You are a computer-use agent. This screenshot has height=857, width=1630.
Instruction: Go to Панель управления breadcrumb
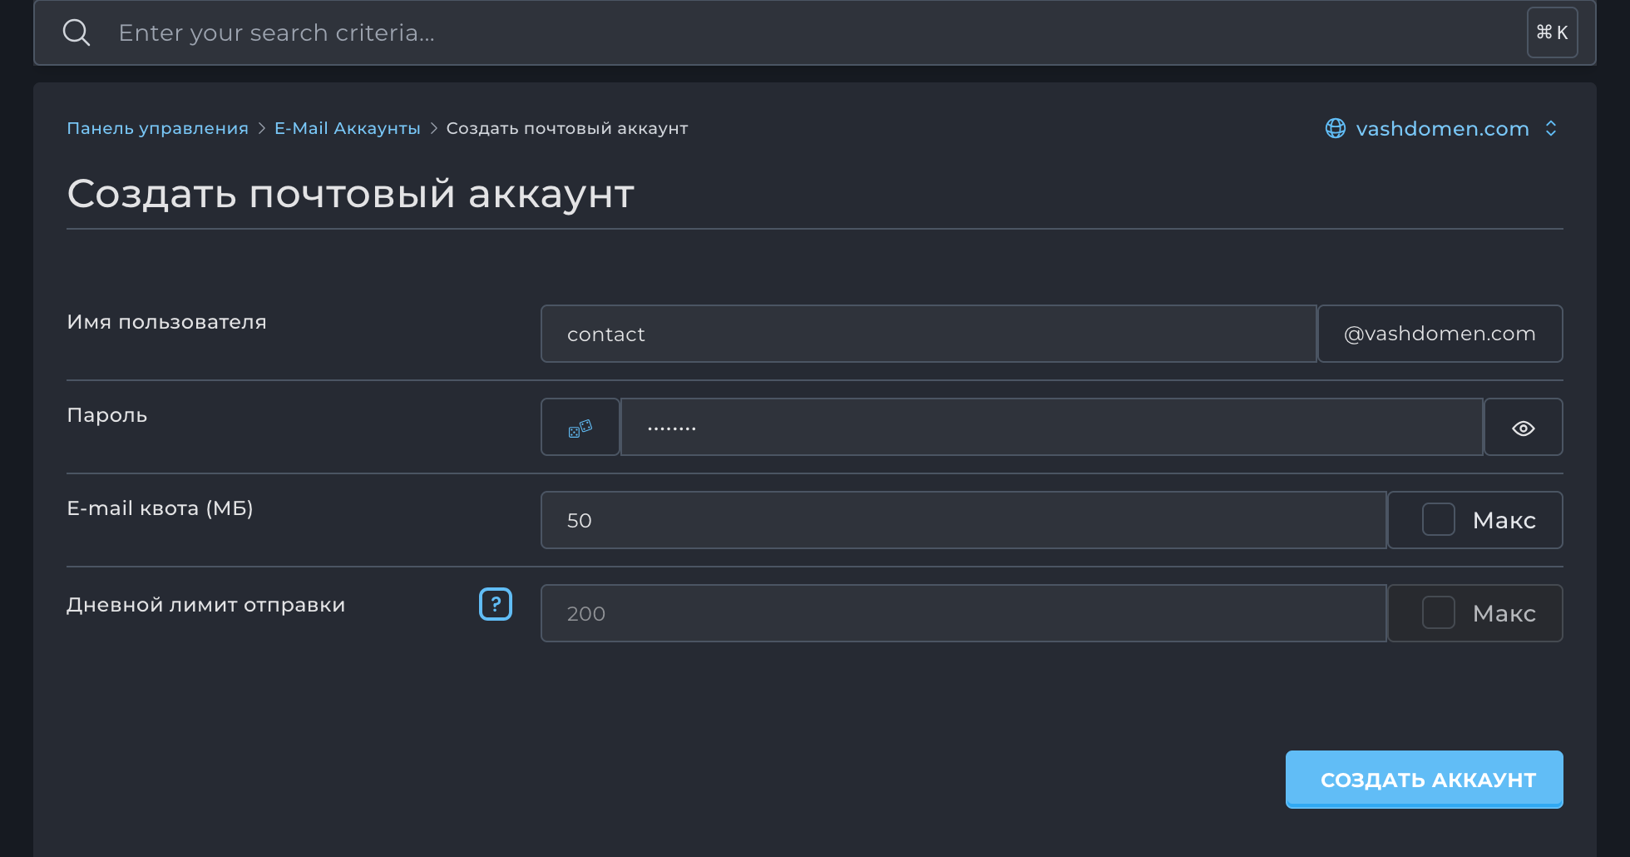[157, 128]
